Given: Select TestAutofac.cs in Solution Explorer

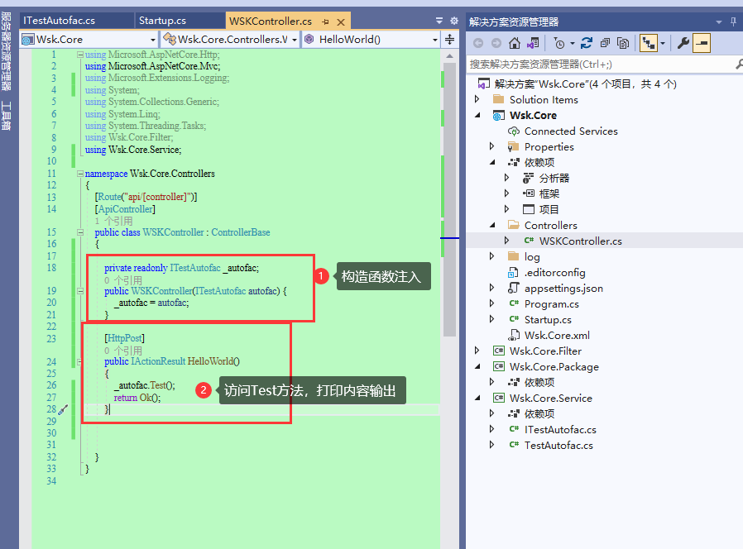Looking at the screenshot, I should click(558, 446).
